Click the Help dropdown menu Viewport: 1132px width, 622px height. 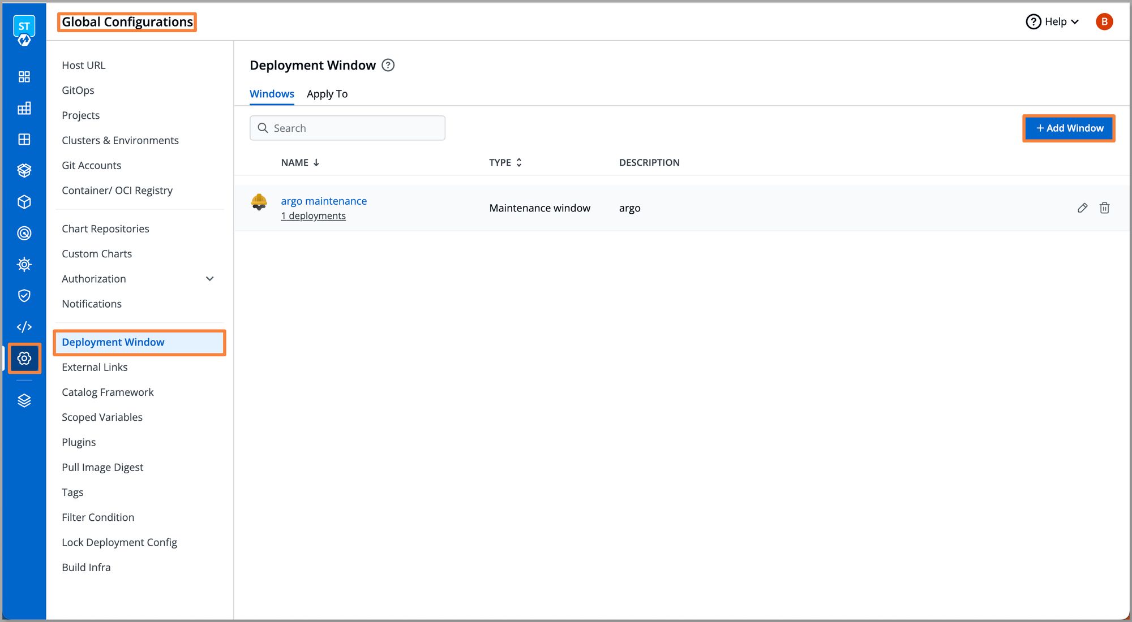click(1054, 21)
